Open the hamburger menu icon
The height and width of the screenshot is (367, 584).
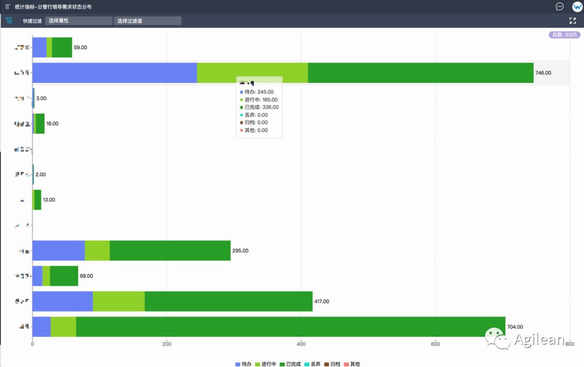pyautogui.click(x=7, y=6)
